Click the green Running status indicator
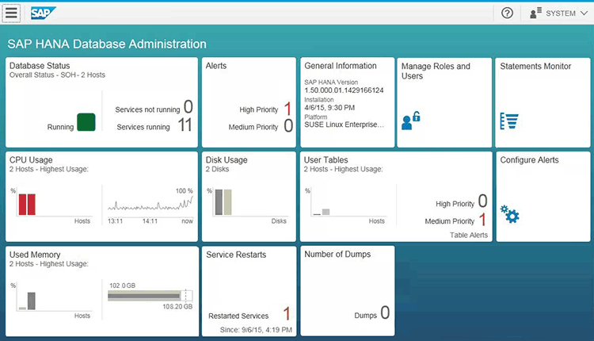This screenshot has width=594, height=341. (86, 122)
